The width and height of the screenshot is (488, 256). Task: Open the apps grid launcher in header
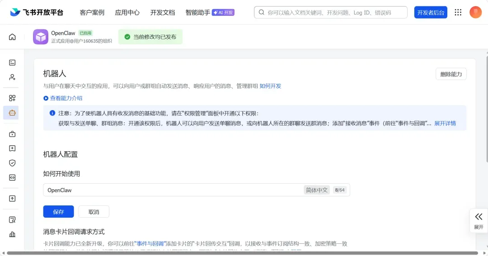tap(458, 12)
